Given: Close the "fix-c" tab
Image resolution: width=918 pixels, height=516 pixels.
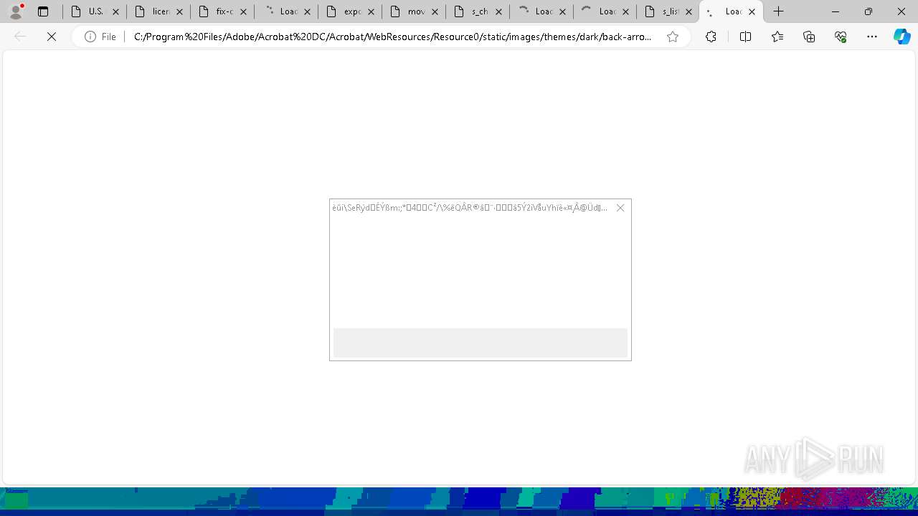Looking at the screenshot, I should (244, 11).
